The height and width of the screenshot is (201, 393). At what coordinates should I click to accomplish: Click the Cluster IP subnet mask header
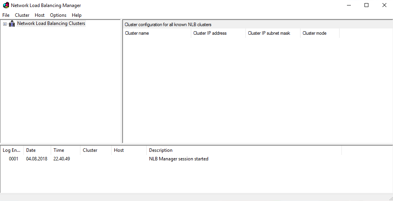(272, 33)
